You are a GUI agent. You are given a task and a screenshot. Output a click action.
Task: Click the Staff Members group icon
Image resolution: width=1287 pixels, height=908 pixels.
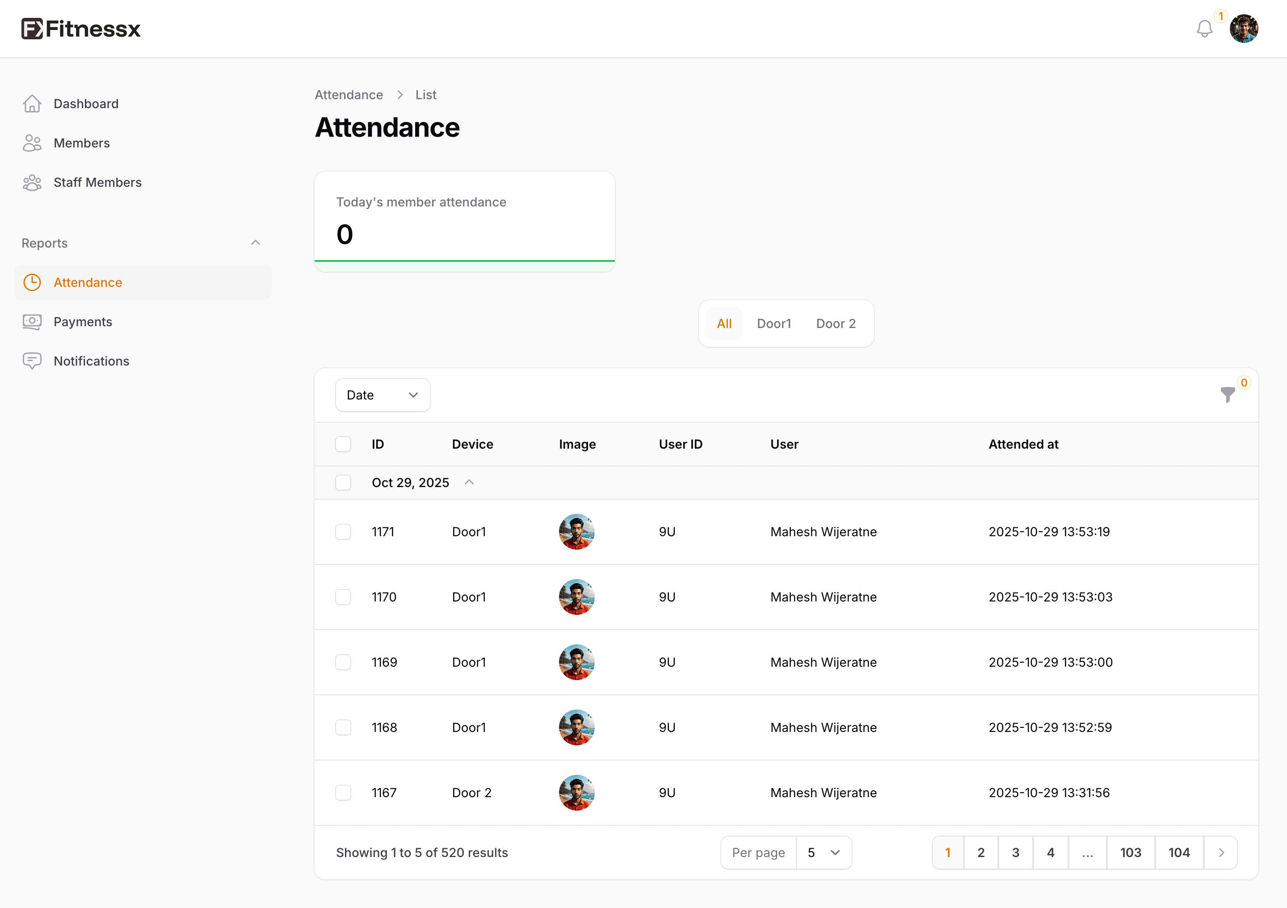pyautogui.click(x=32, y=182)
